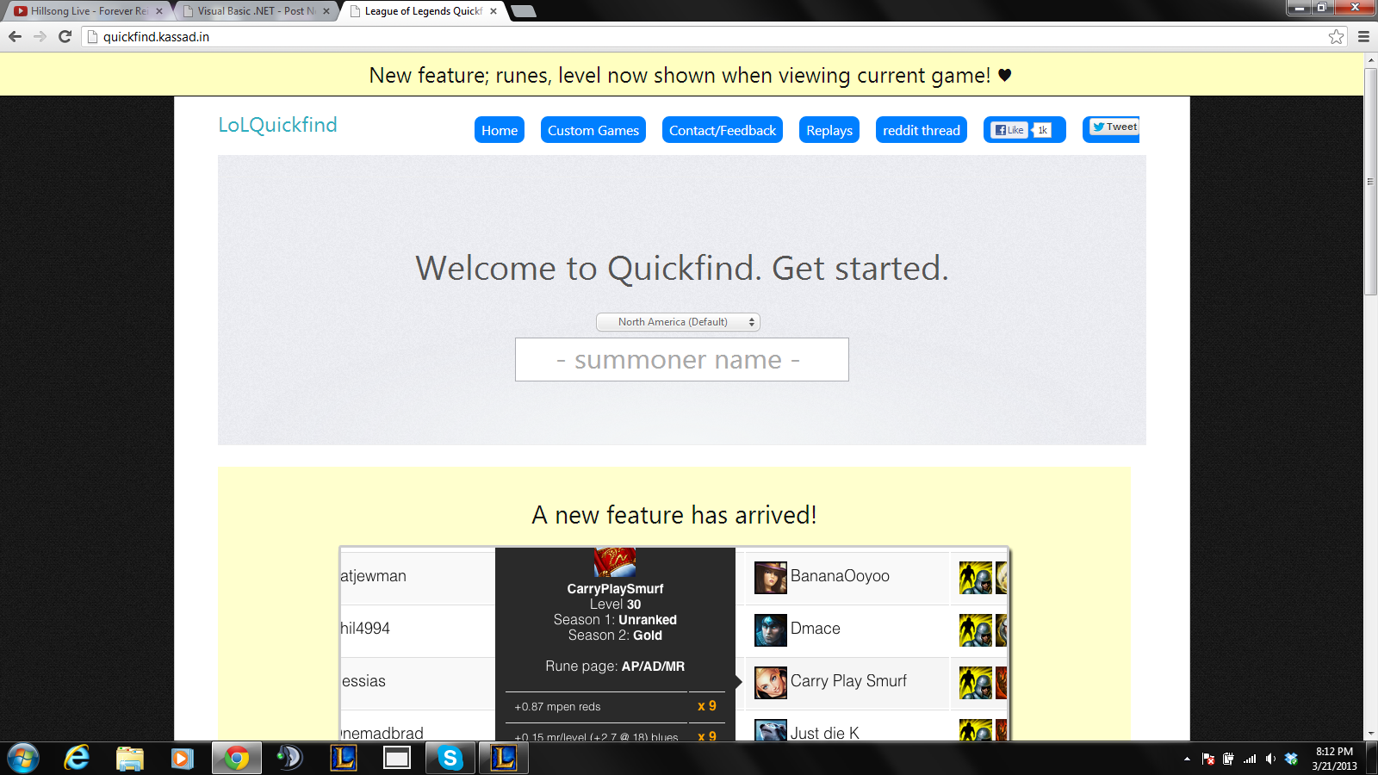Click the summoner spell icon beside Just die K

[976, 730]
